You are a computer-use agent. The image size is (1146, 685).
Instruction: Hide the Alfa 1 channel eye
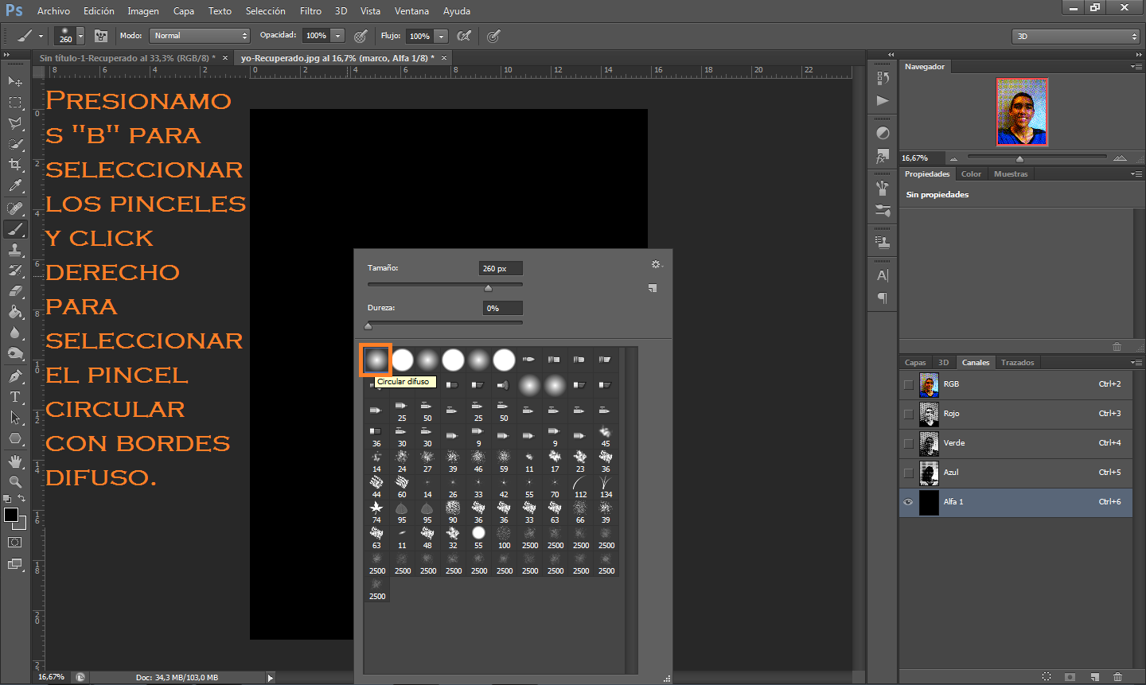coord(908,502)
